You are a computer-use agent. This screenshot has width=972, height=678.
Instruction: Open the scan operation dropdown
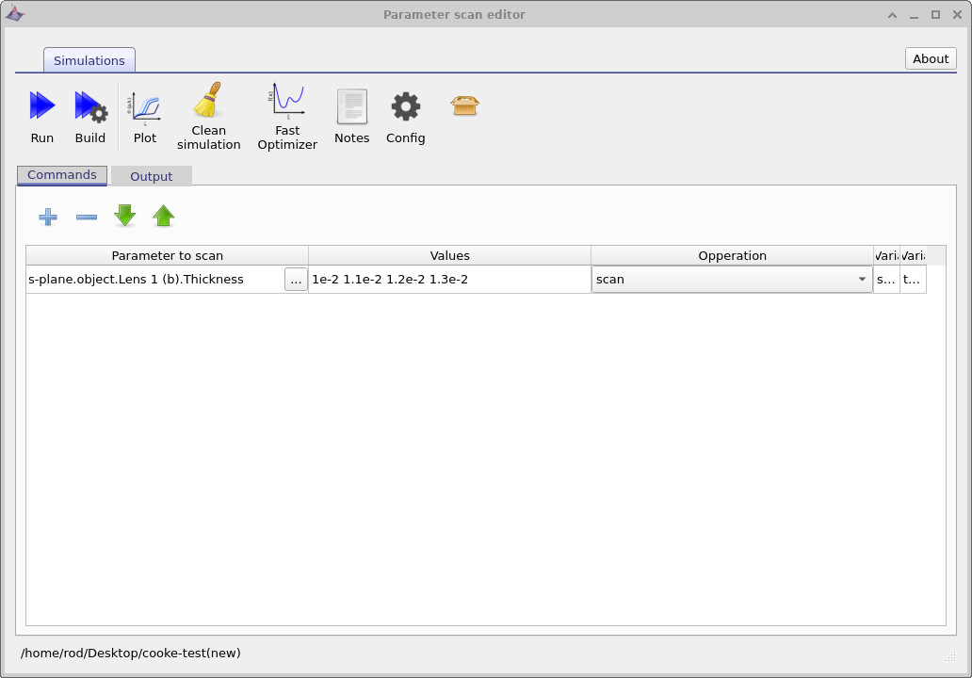(862, 279)
